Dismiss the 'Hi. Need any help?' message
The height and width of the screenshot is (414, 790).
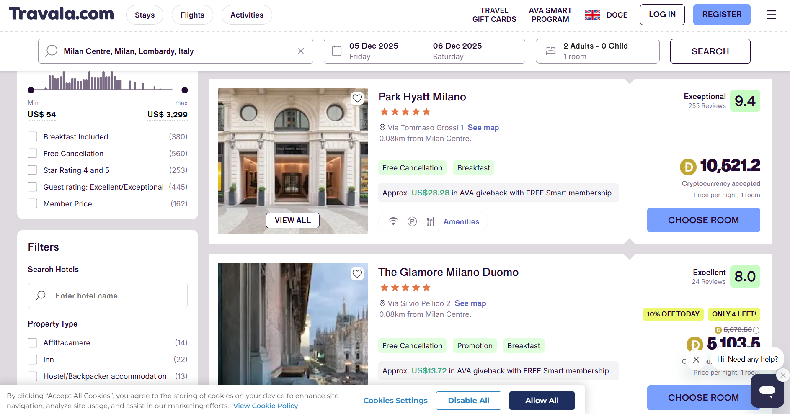696,359
